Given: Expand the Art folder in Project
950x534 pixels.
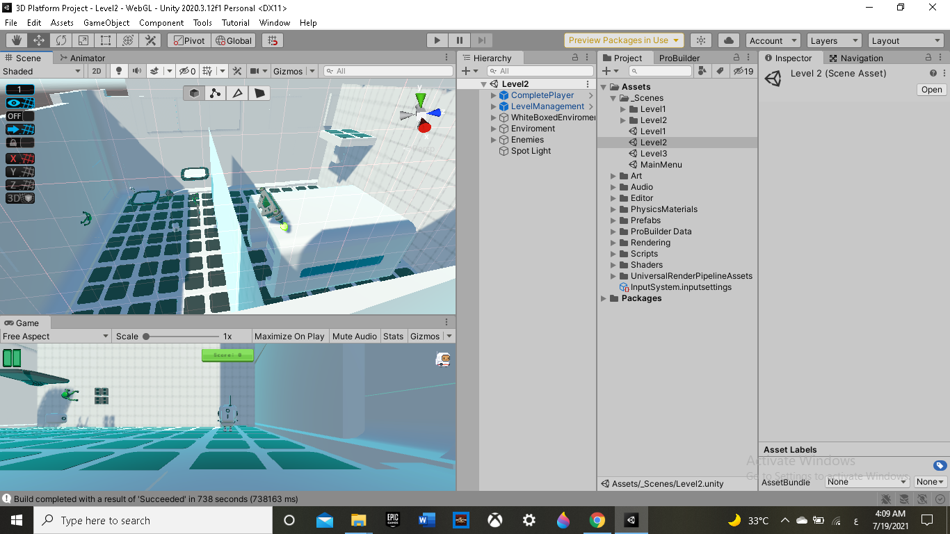Looking at the screenshot, I should (613, 176).
